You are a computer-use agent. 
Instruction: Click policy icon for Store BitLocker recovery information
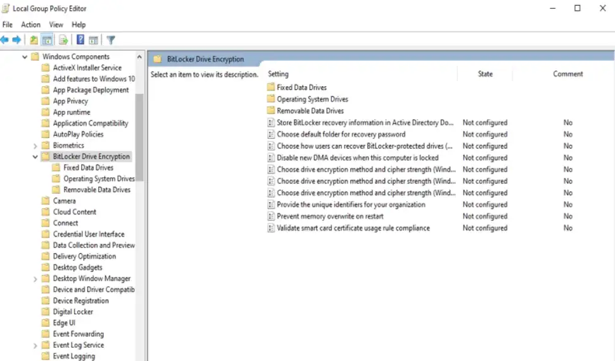pos(270,122)
